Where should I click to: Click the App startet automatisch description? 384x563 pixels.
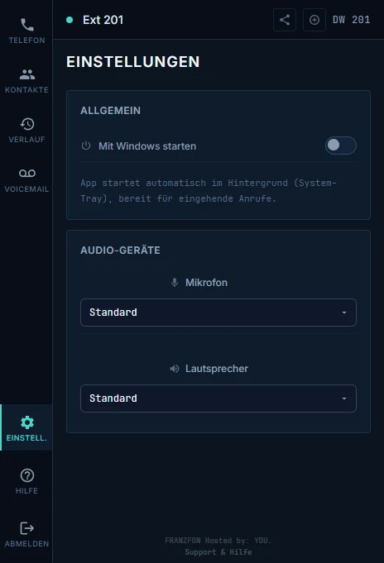[x=209, y=191]
